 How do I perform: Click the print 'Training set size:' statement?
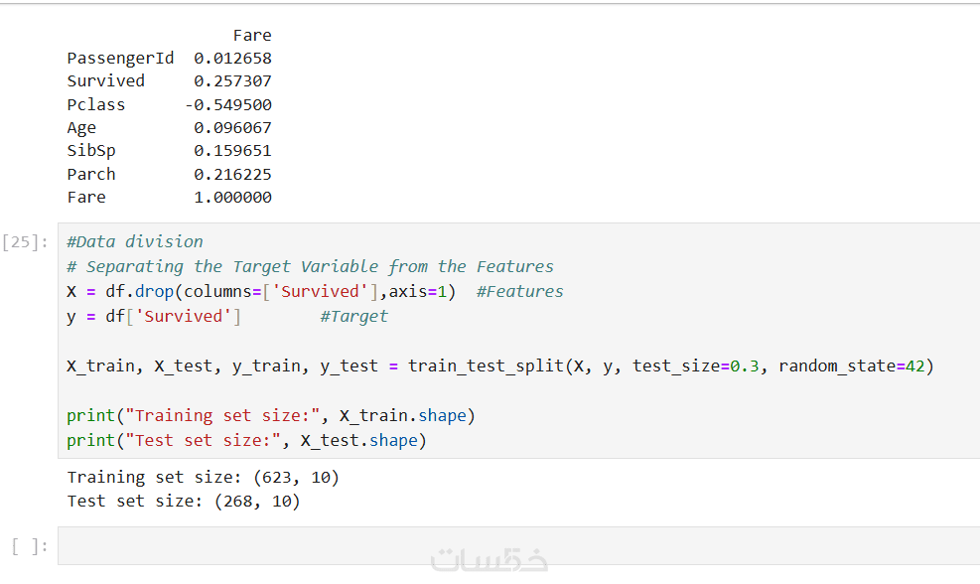click(271, 415)
